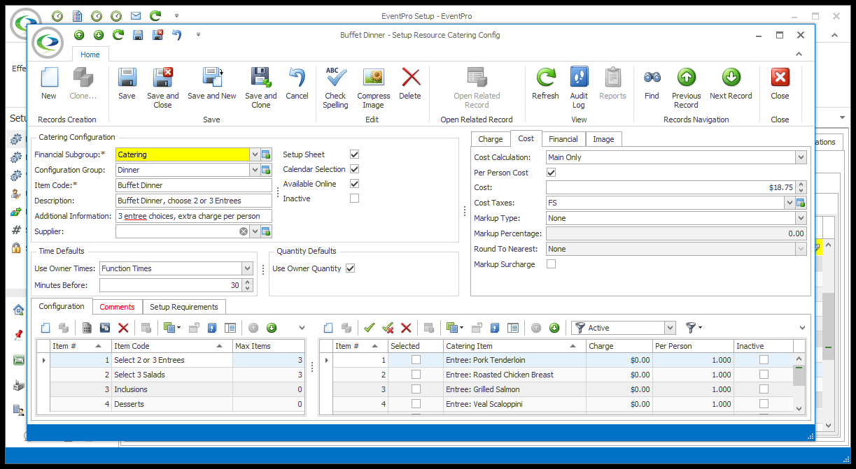Choose Save and Clone in the ribbon
The image size is (856, 469).
click(261, 87)
